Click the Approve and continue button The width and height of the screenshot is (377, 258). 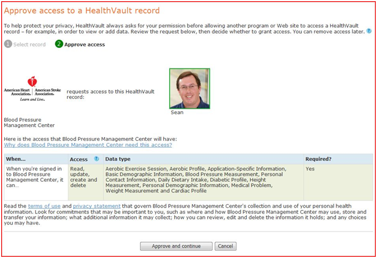tap(176, 246)
